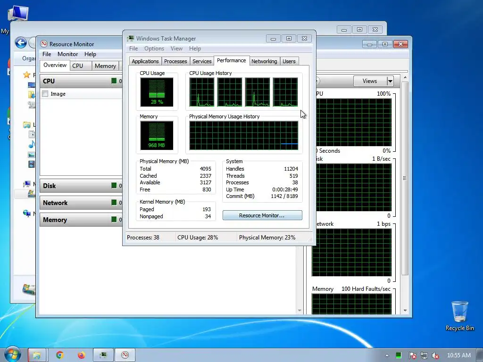Screen dimensions: 483x362
Task: Click the Physical Memory: 23% status text
Action: [x=267, y=238]
